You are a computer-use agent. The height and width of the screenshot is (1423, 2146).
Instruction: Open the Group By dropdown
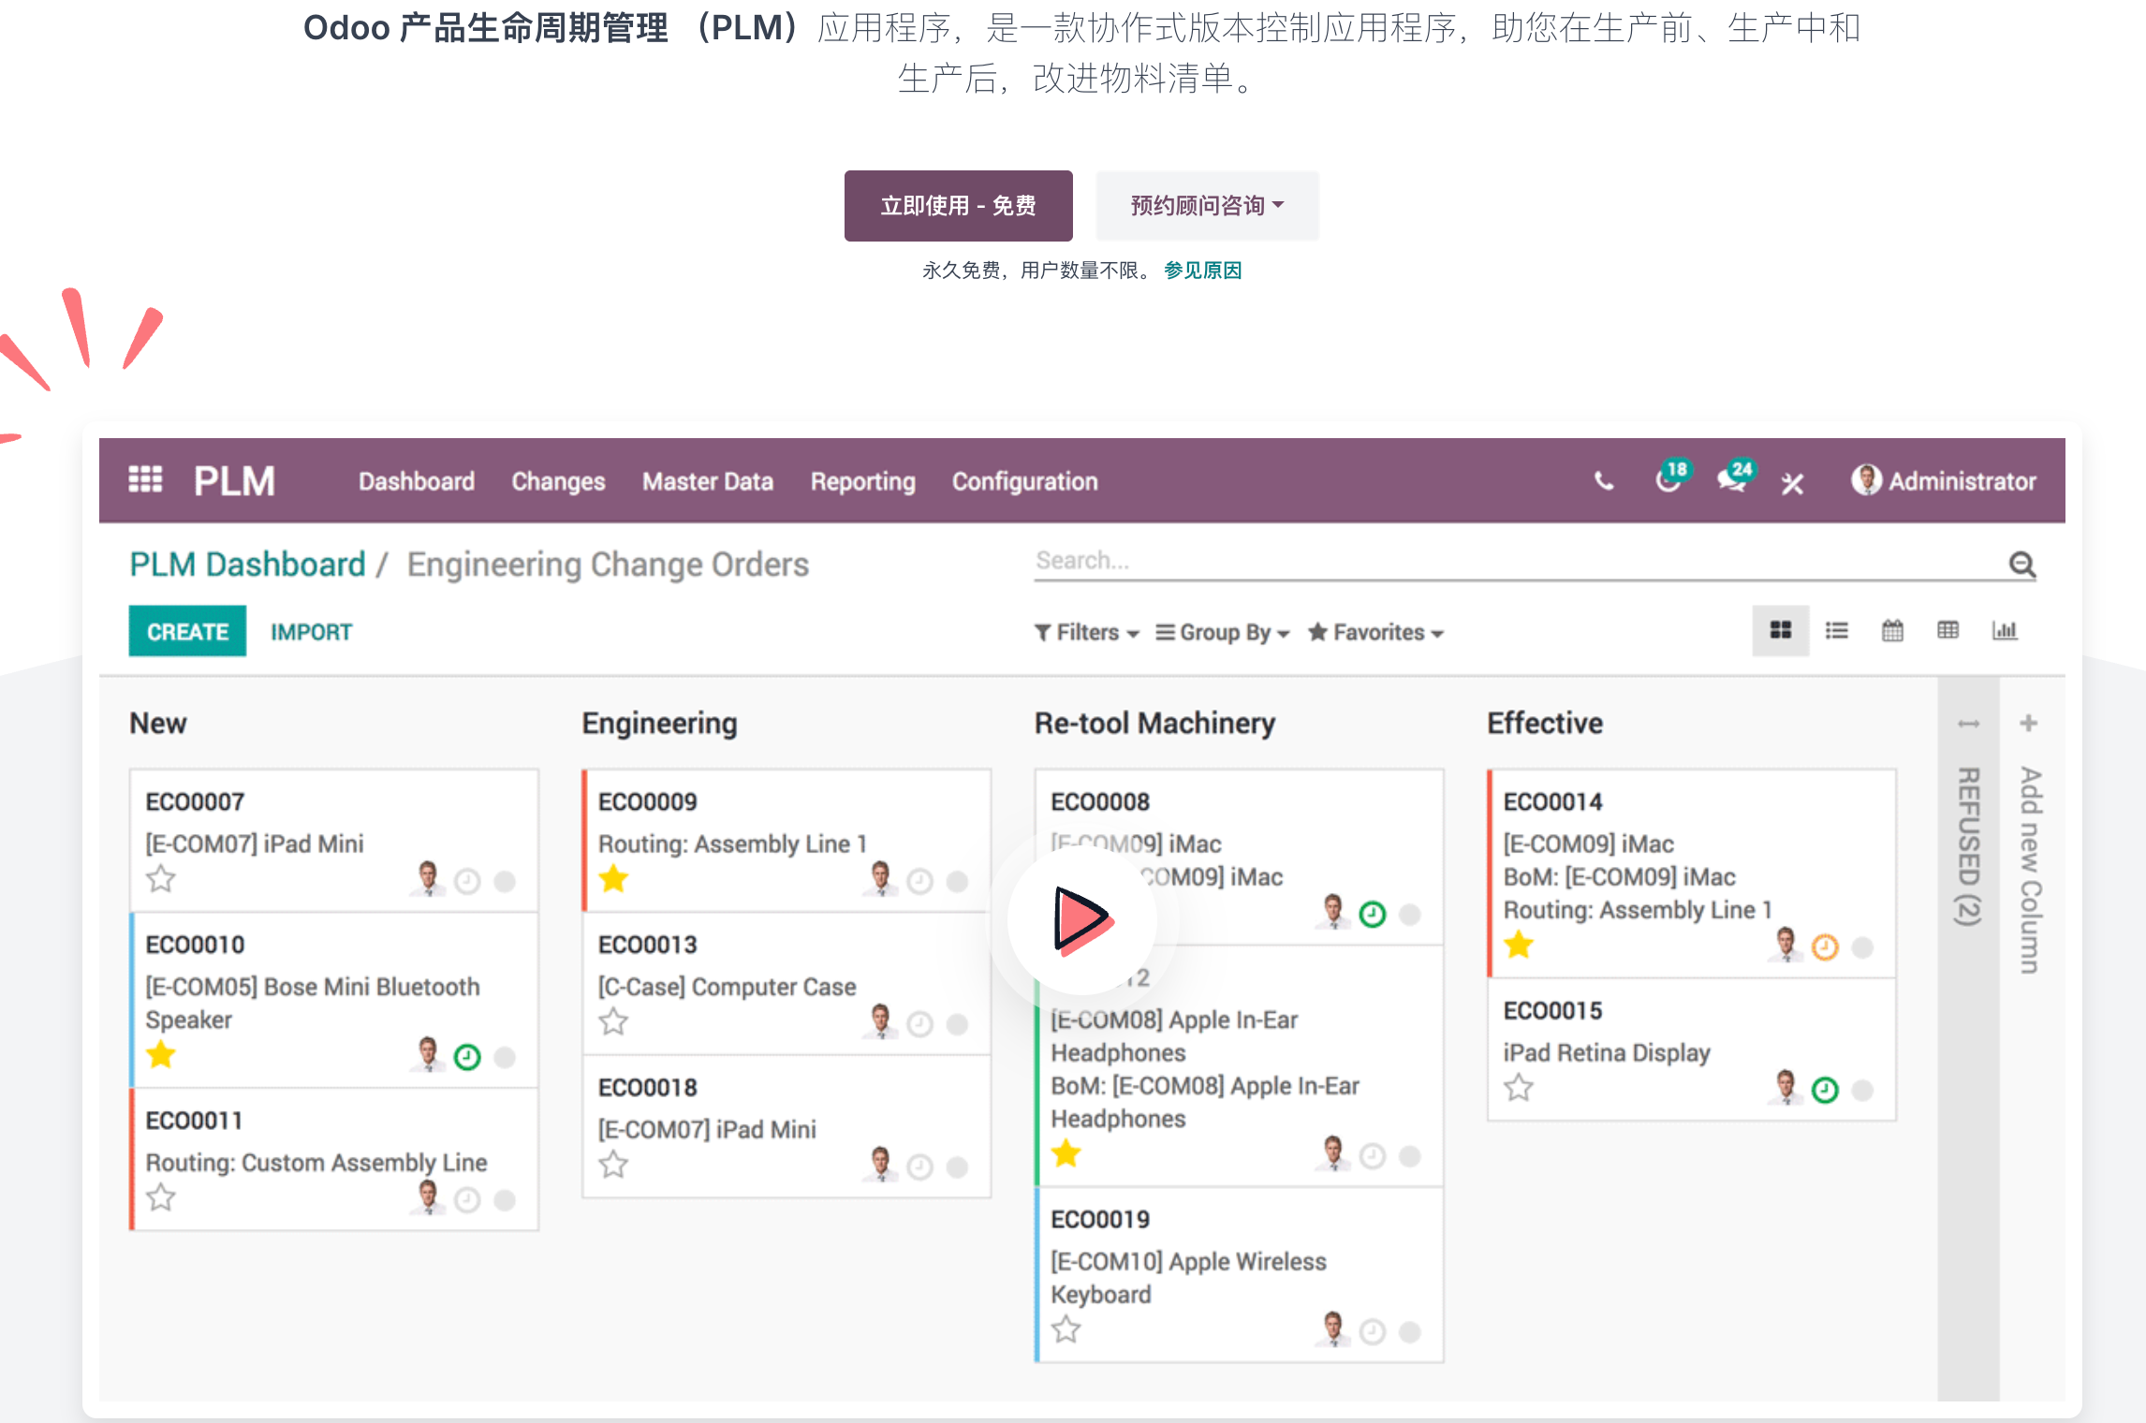point(1223,633)
